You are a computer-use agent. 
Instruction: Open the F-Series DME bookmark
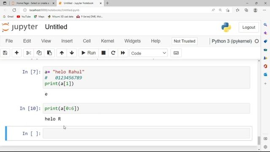[89, 16]
